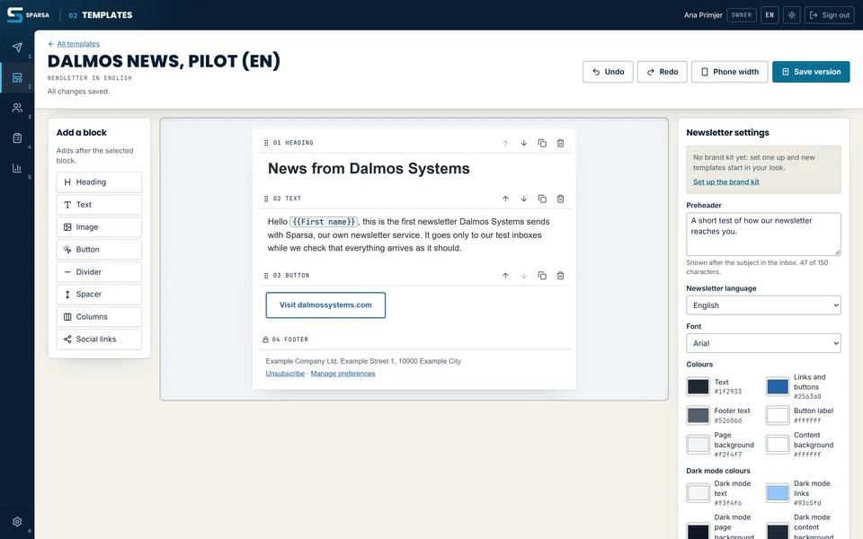Move 03 Button block up
Image resolution: width=863 pixels, height=539 pixels.
[x=505, y=276]
